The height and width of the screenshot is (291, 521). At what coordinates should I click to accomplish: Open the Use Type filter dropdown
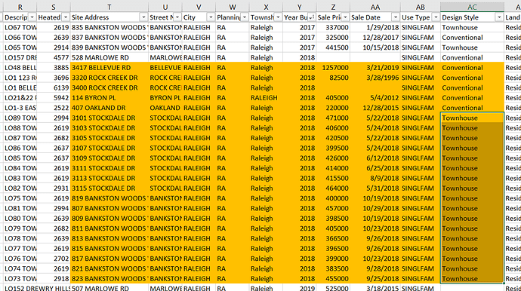click(435, 17)
